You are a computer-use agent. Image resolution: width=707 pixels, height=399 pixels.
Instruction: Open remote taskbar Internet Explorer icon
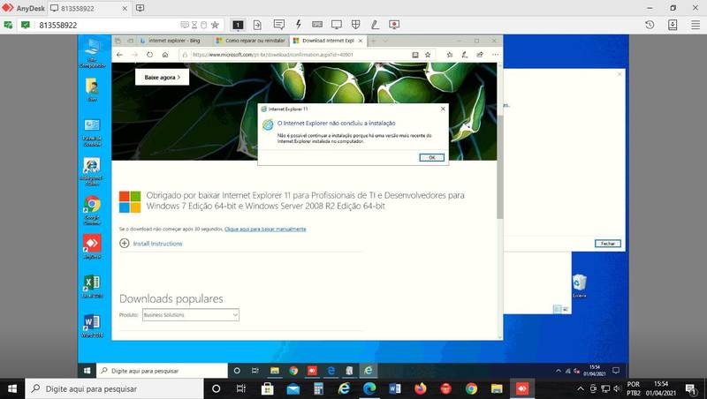pyautogui.click(x=368, y=371)
